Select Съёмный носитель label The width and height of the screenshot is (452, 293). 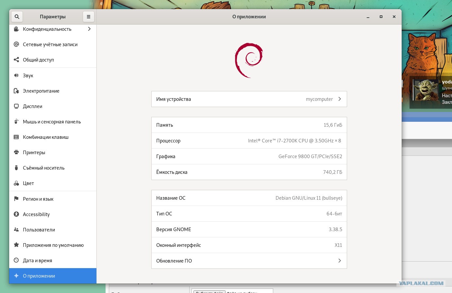(x=44, y=168)
